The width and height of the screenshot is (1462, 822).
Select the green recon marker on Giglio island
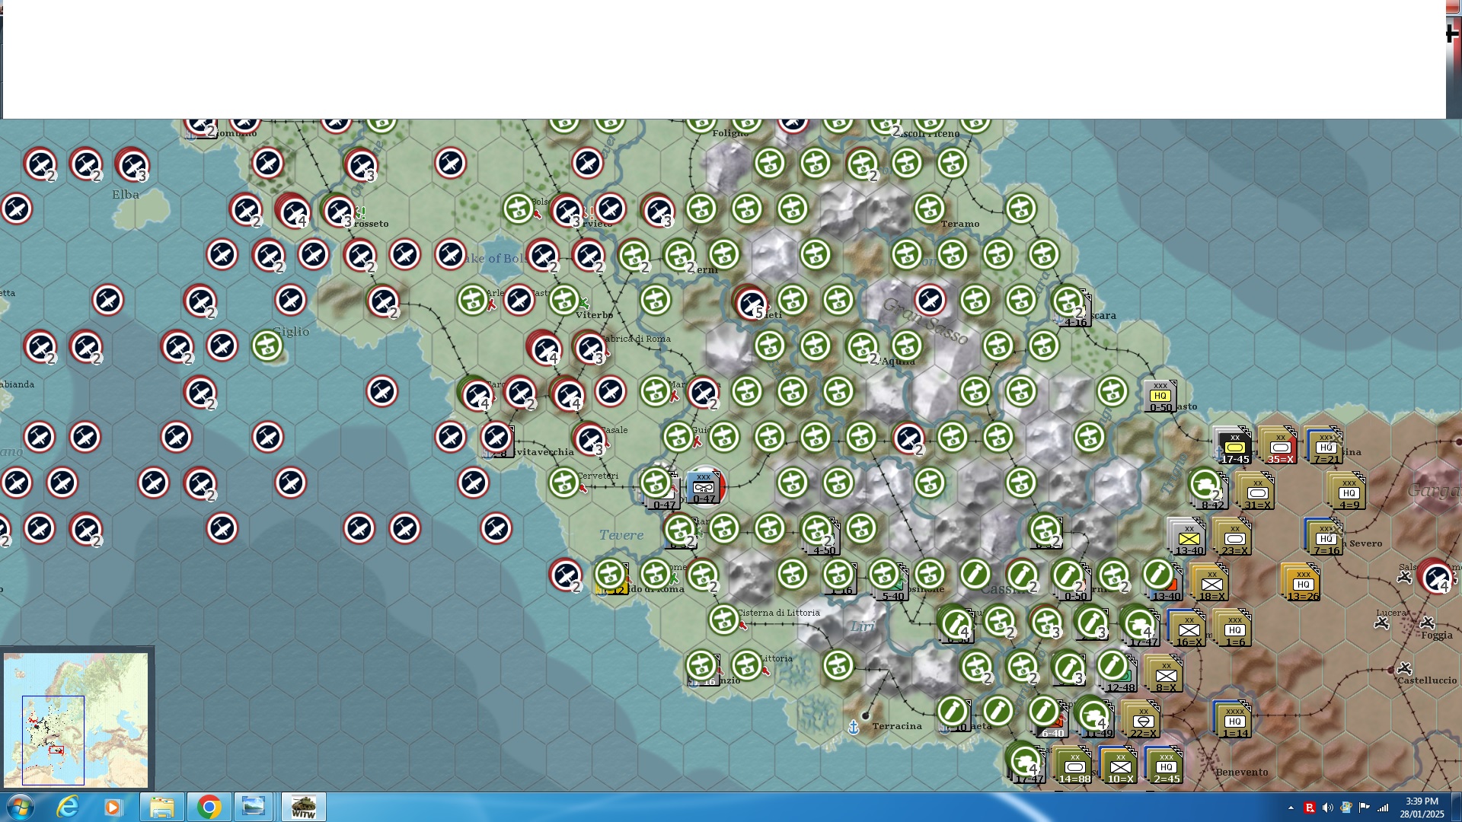pos(267,346)
